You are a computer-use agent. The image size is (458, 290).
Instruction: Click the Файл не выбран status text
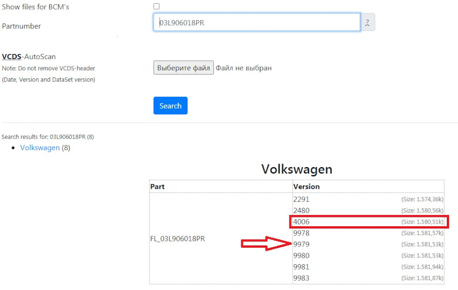(244, 68)
